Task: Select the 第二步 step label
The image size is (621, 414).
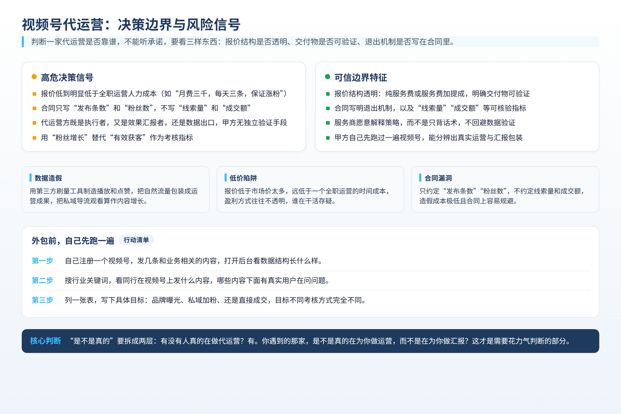Action: click(42, 280)
